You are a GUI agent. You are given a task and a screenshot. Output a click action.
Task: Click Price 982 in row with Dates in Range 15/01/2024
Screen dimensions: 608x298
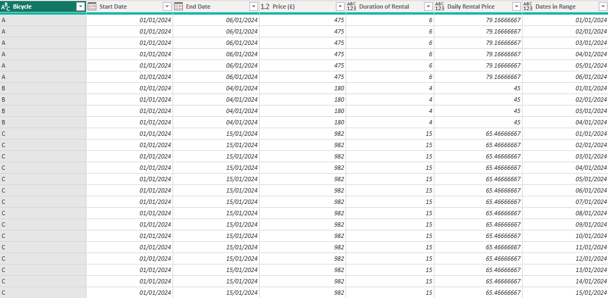pos(302,292)
